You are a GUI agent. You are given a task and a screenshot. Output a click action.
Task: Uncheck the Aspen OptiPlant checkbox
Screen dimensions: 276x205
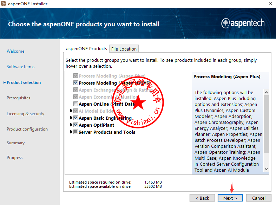coord(76,125)
